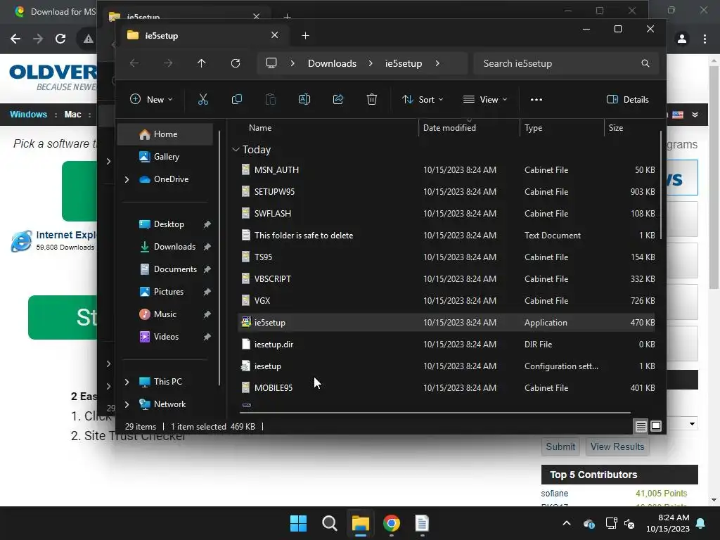Expand Network tree node

[127, 404]
